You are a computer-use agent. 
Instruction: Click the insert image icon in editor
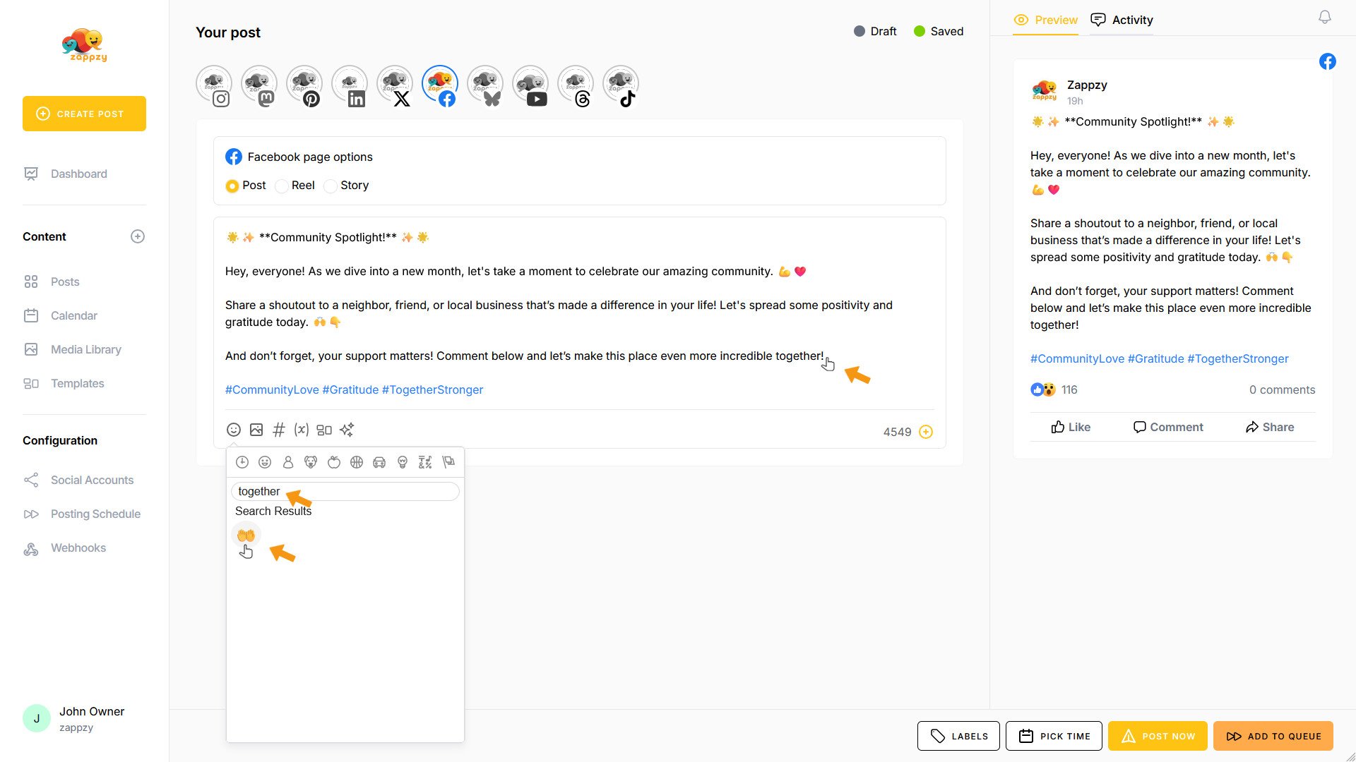coord(256,430)
